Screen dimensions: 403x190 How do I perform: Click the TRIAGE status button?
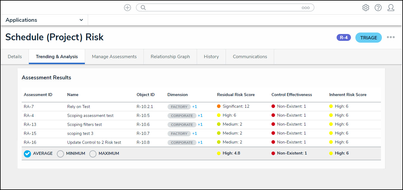[x=368, y=38]
